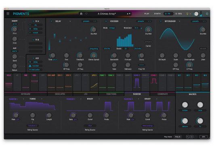This screenshot has width=214, height=150.
Task: Favorite the preset with the heart icon
Action: [x=86, y=14]
